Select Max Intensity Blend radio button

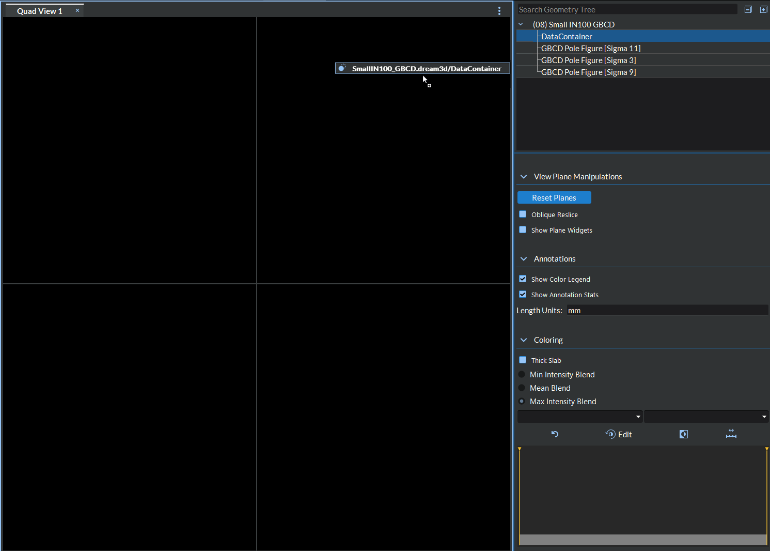[x=522, y=401]
